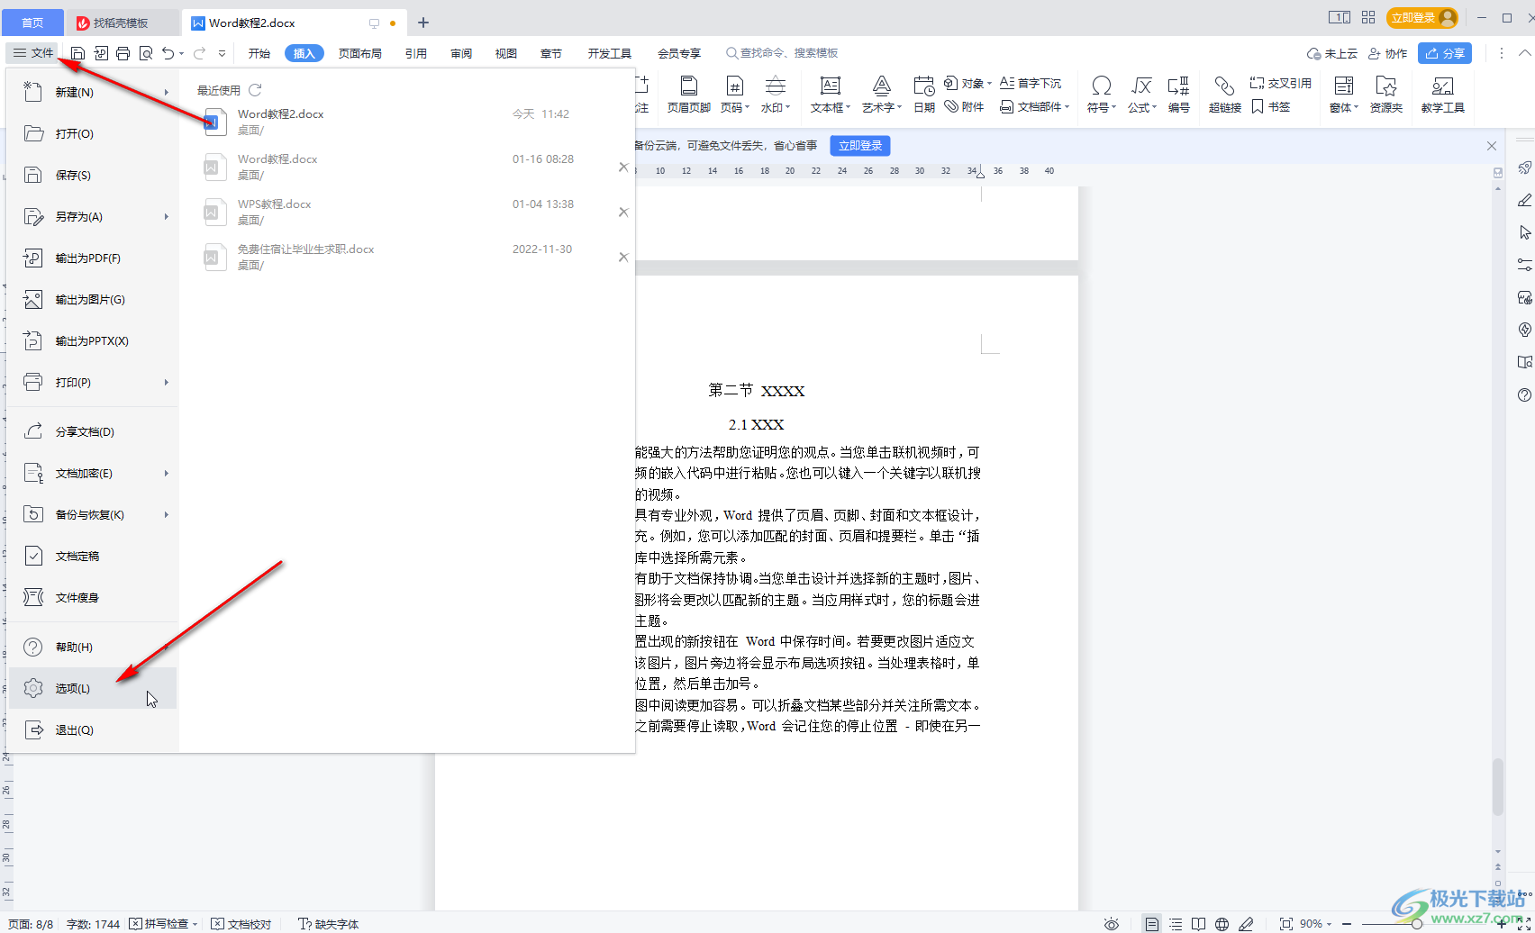Click the selection cursor icon in right sidebar
Screen dimensions: 1535x933
pyautogui.click(x=1524, y=232)
